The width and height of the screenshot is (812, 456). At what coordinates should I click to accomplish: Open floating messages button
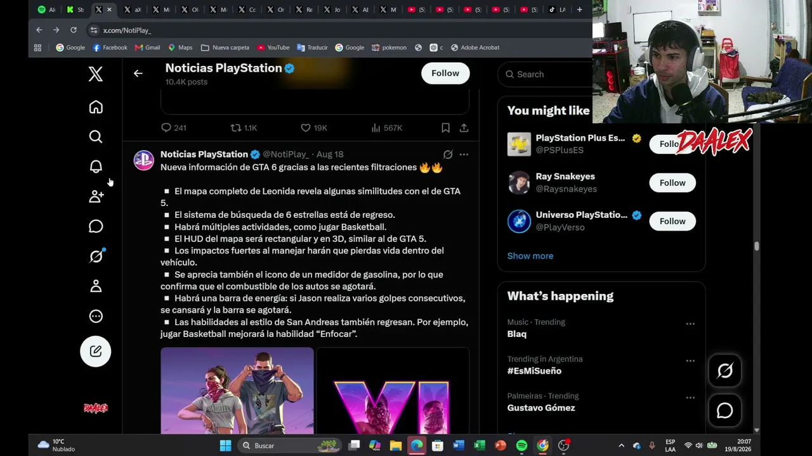pos(724,411)
